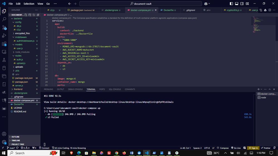This screenshot has height=156, width=278.
Task: Open the 1:16 PM taskbar clock
Action: [261, 153]
